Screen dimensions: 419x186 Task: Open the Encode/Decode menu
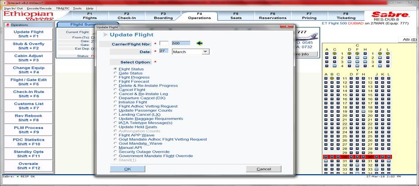[x=39, y=8]
